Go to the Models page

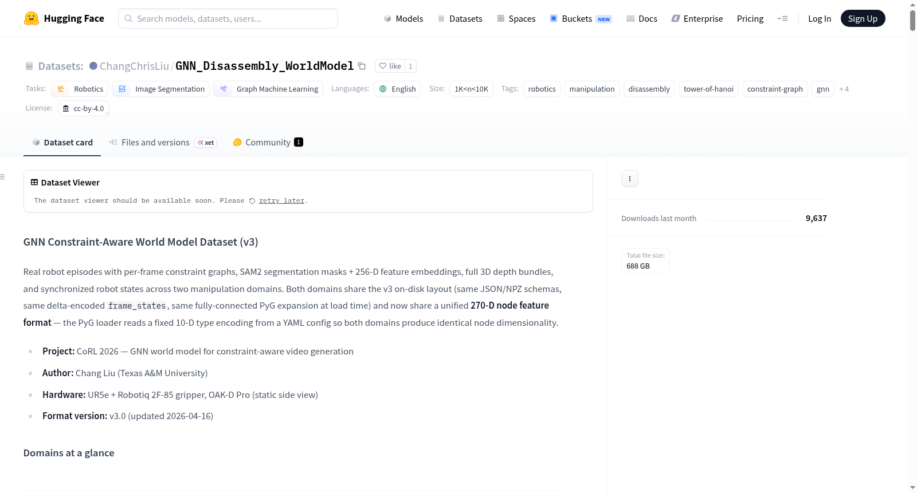point(403,18)
